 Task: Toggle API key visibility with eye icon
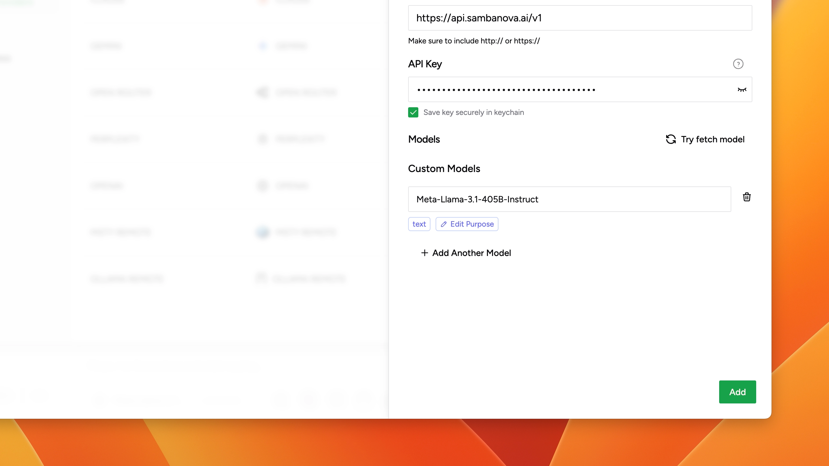point(742,90)
